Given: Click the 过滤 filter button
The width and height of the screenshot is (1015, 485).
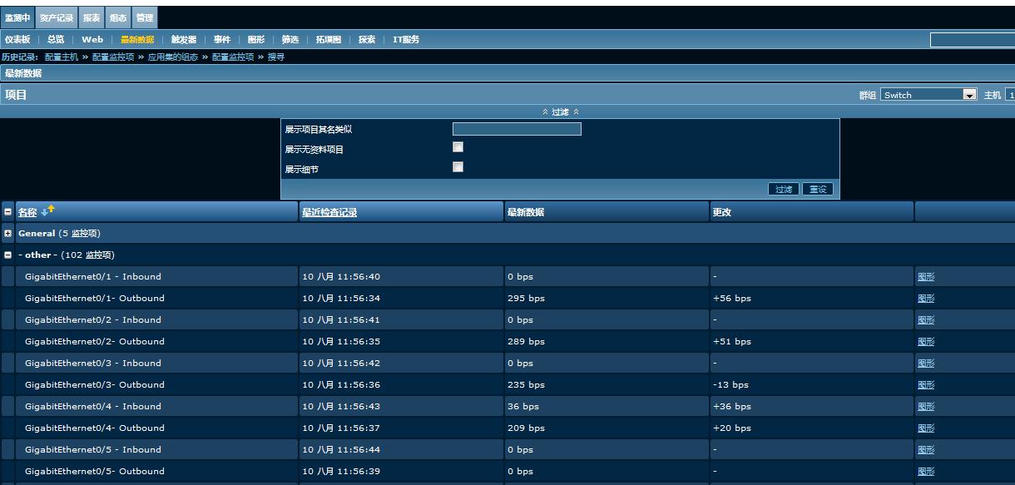Looking at the screenshot, I should pos(784,189).
